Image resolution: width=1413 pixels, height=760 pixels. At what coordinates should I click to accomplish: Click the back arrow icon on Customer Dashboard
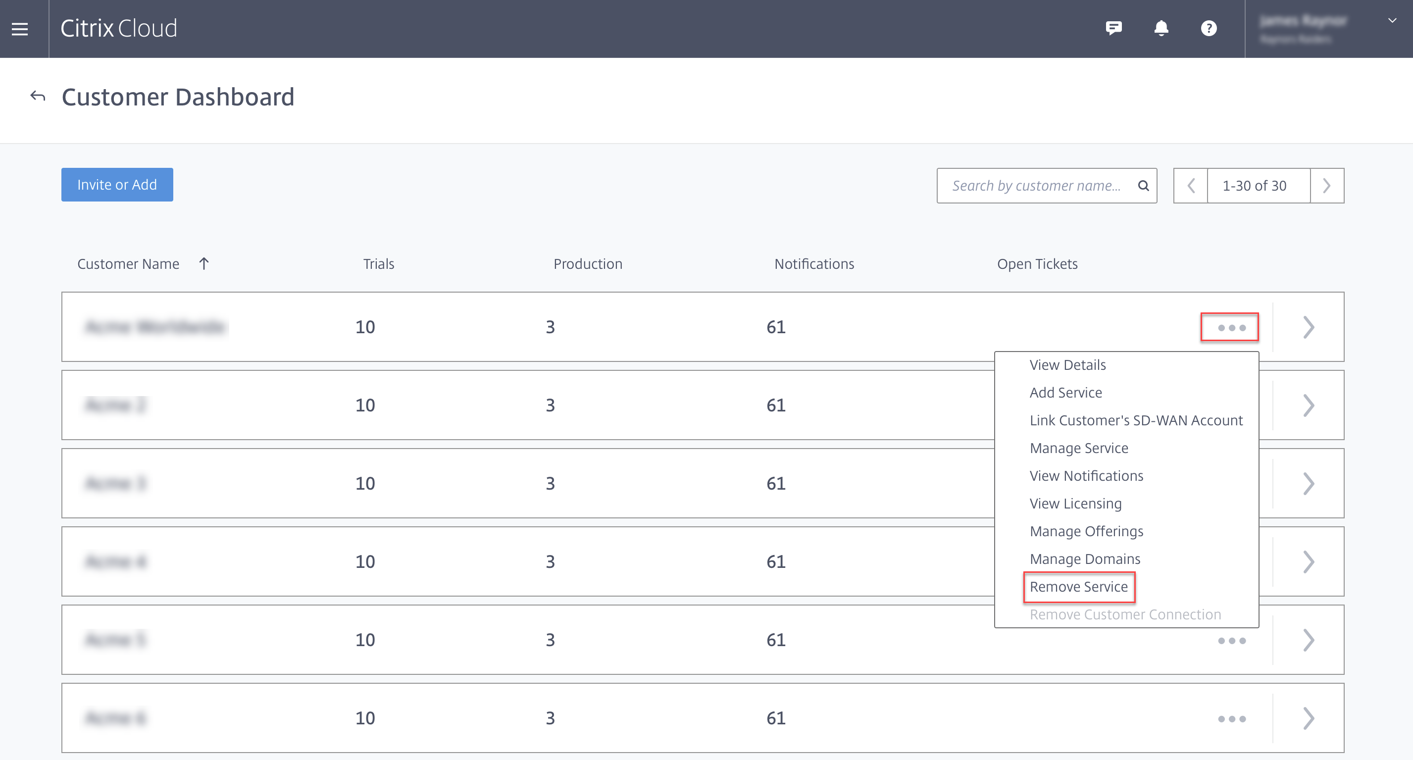click(x=38, y=96)
